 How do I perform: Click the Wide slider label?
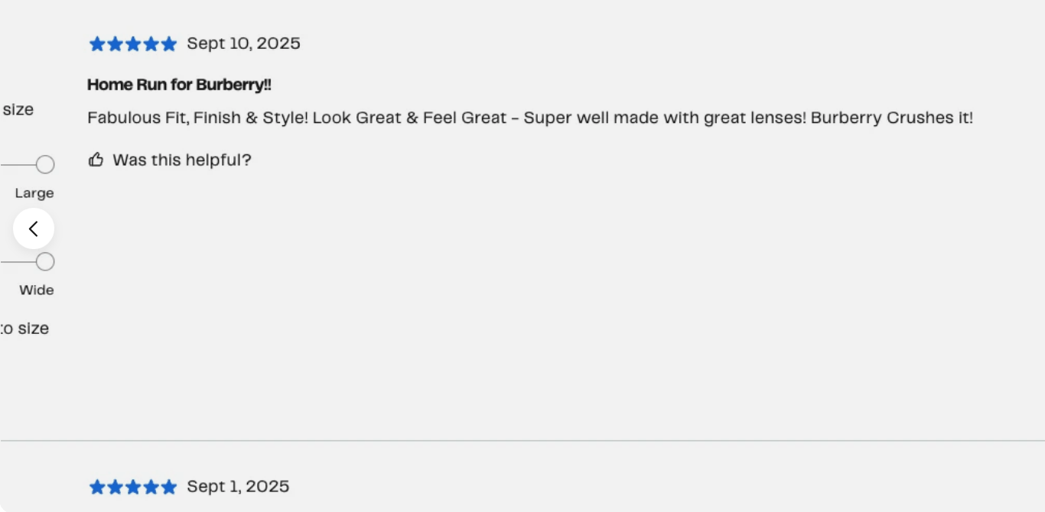point(37,290)
